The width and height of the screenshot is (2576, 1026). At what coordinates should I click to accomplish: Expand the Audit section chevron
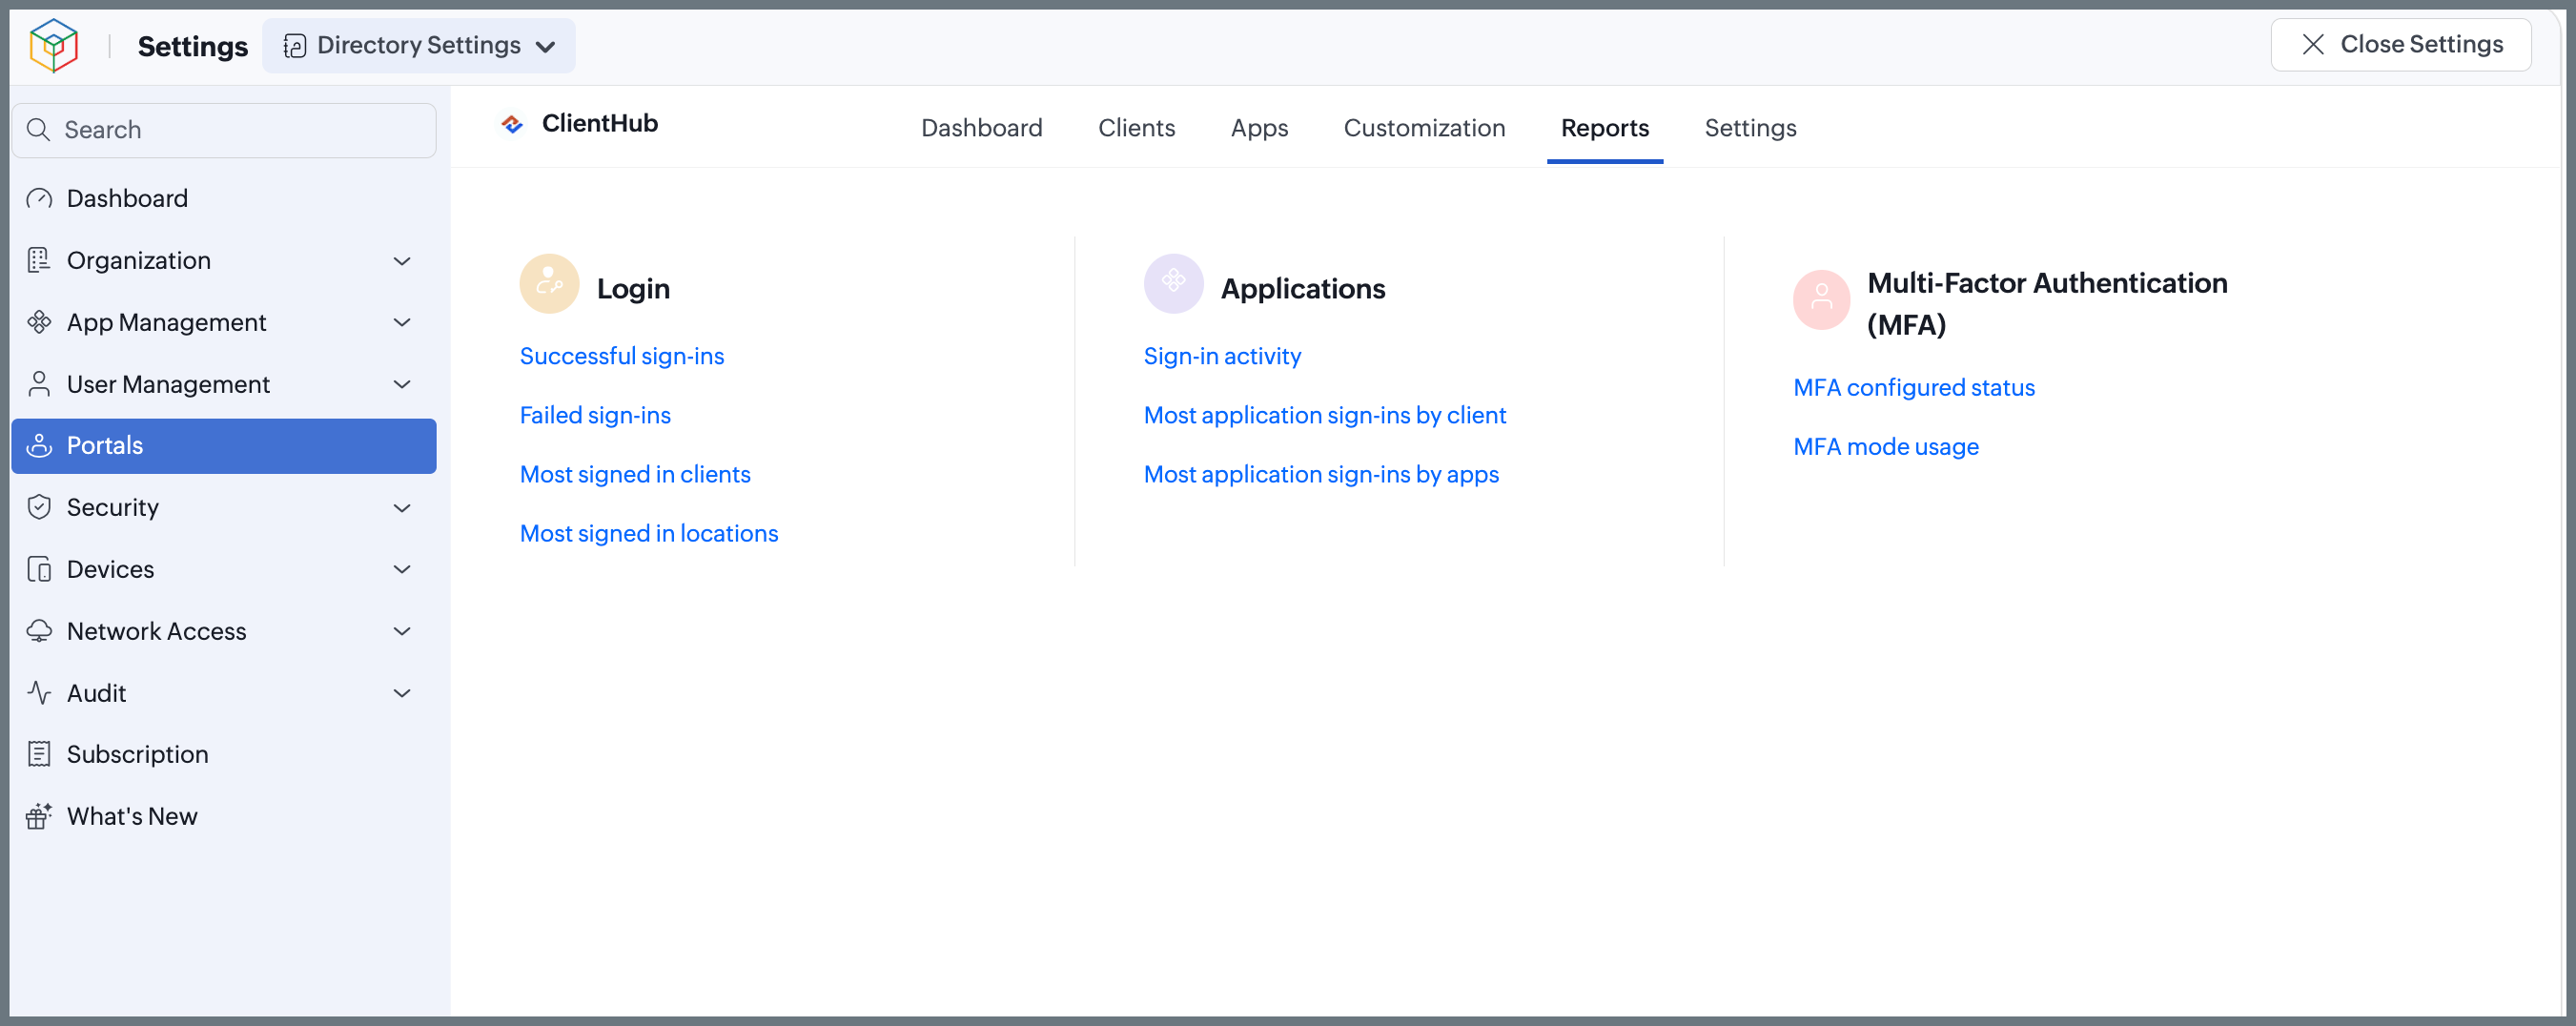(x=403, y=694)
